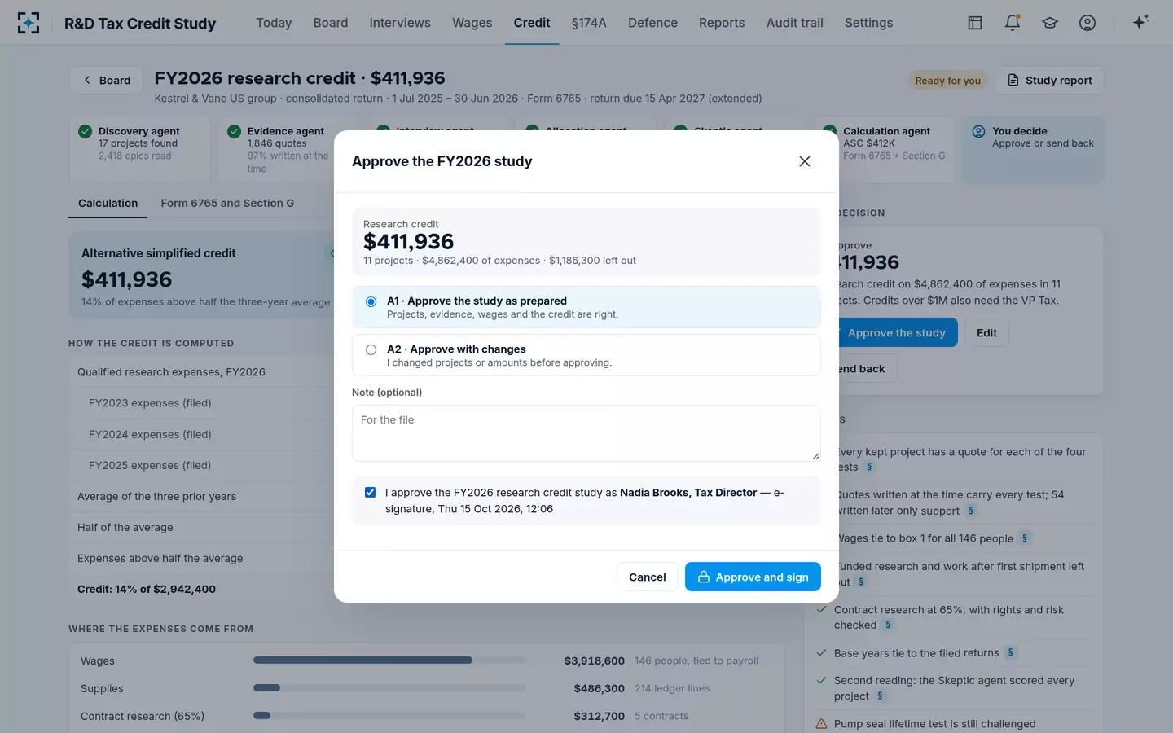This screenshot has height=733, width=1173.
Task: Switch to the Form 6765 and Section G tab
Action: (x=227, y=204)
